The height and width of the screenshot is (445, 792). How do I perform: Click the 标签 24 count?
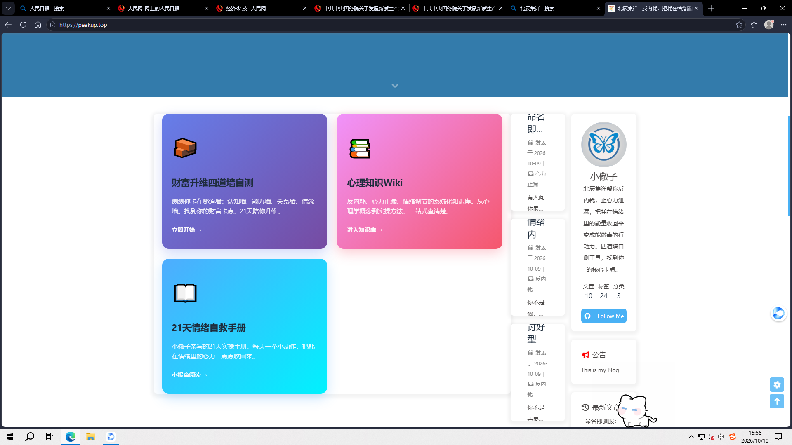click(x=603, y=291)
